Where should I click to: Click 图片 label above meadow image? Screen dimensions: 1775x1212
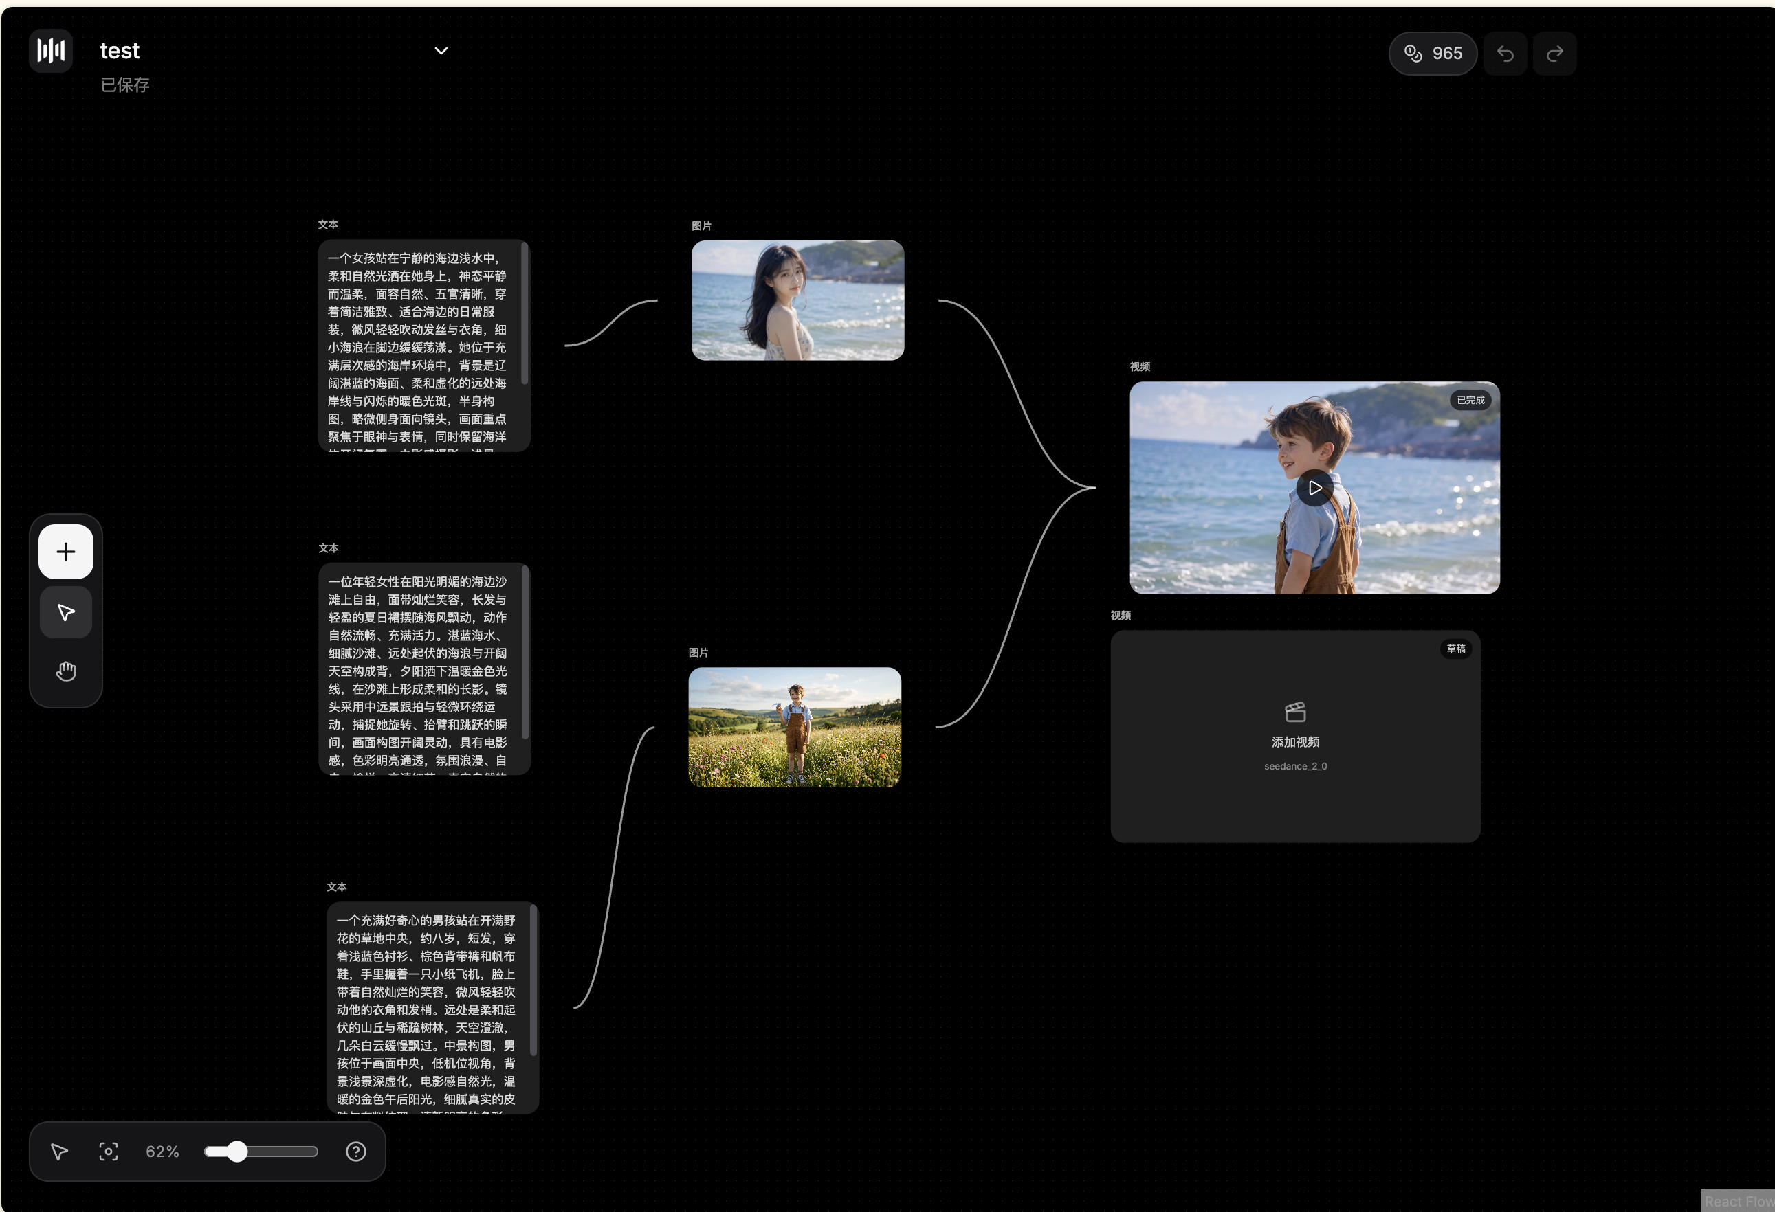[698, 653]
